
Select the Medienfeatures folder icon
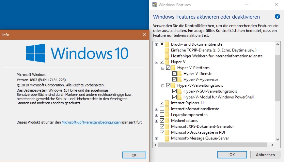167,120
